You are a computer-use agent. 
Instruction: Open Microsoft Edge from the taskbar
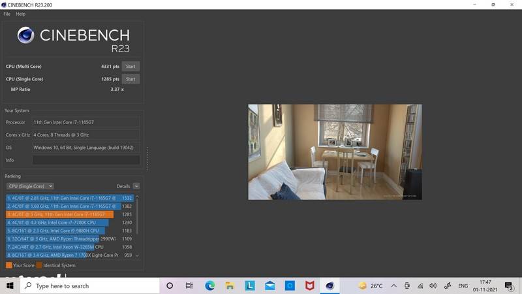[x=210, y=286]
